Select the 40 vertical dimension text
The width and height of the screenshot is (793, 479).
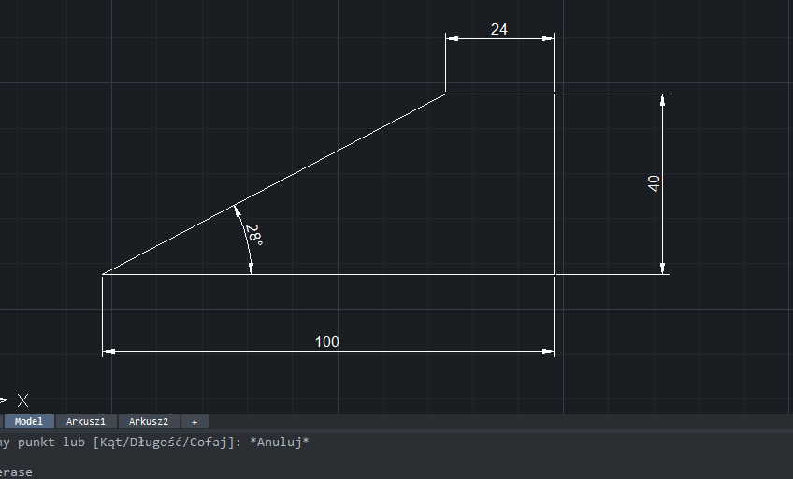point(654,183)
